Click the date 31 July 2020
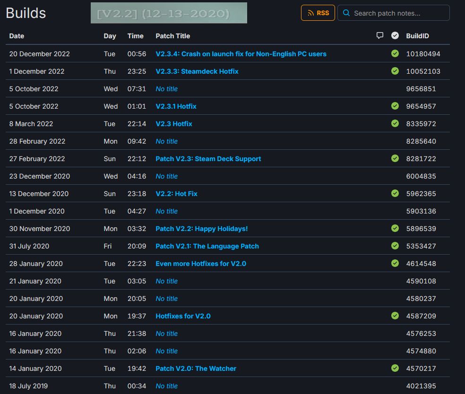The width and height of the screenshot is (465, 394). 29,246
